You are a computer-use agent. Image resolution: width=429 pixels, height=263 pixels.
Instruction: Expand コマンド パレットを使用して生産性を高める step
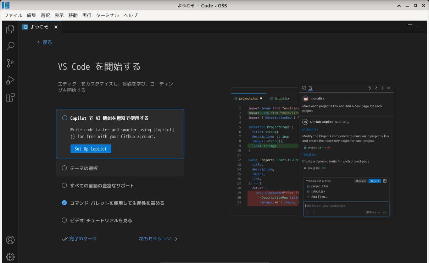(x=120, y=203)
